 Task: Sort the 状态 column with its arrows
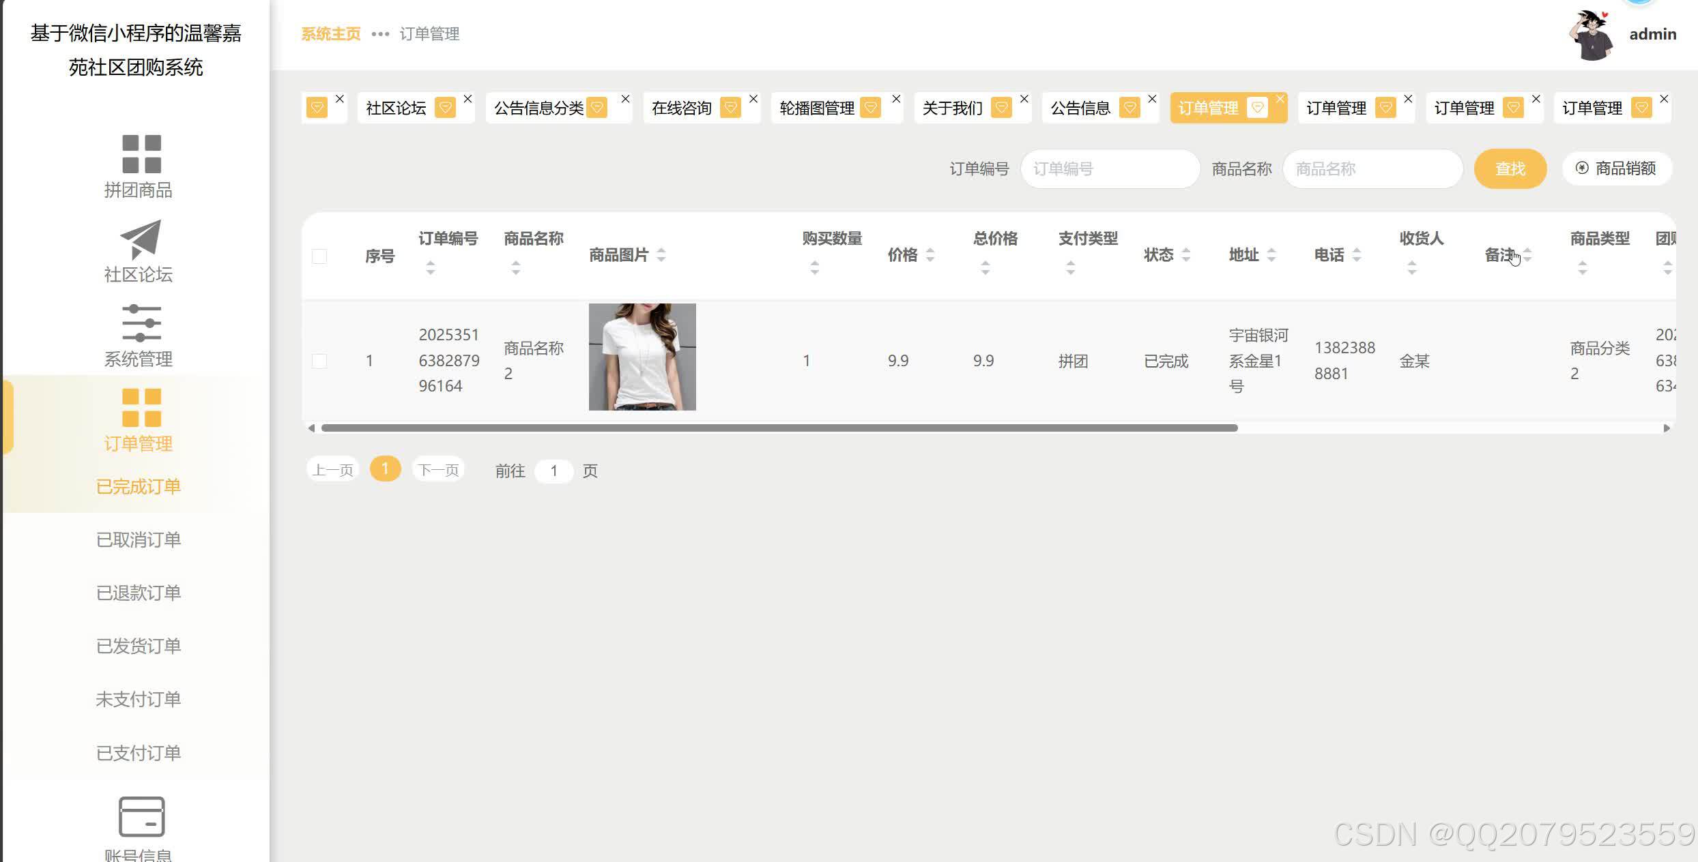(x=1188, y=255)
